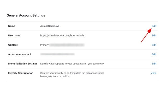Select the Contact row label
This screenshot has width=167, height=99.
(x=13, y=45)
